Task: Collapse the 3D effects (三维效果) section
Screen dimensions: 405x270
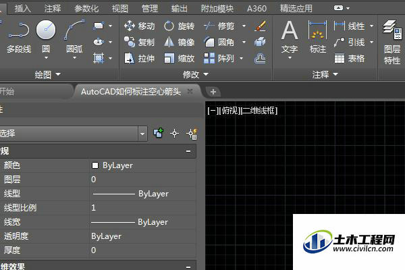Action: pyautogui.click(x=188, y=267)
